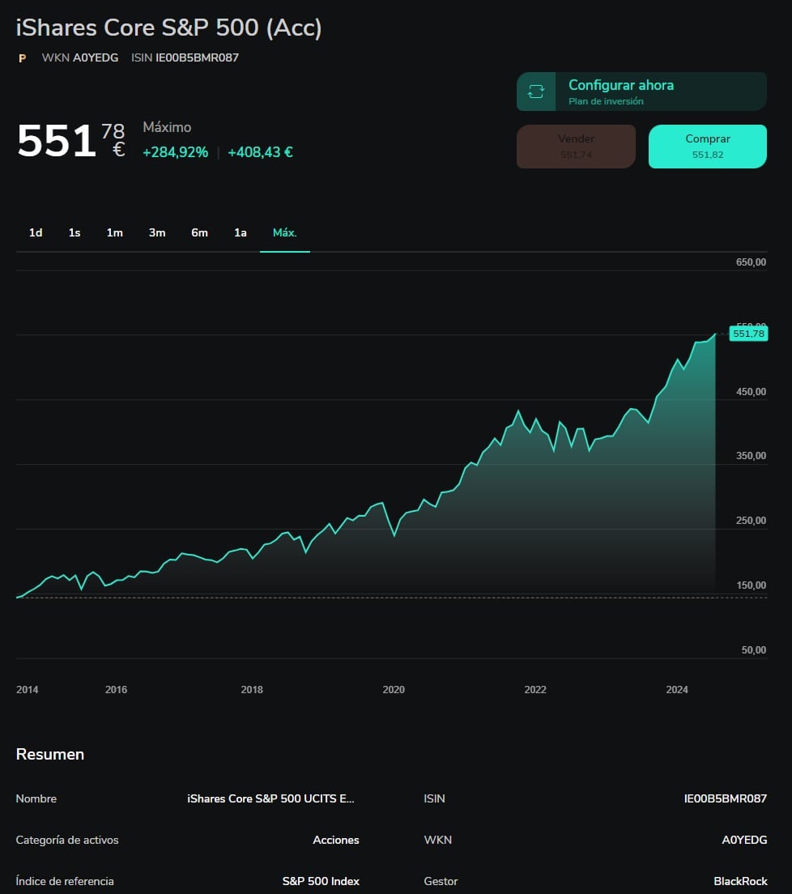Click Configurar ahora for the investment plan
Screen dimensions: 792x894
click(622, 85)
